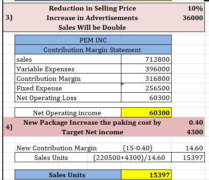This screenshot has height=180, width=209.
Task: Click the 'sales' row label
Action: [24, 59]
